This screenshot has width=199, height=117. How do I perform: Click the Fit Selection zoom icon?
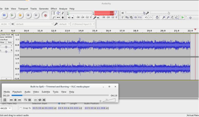[x=172, y=18]
